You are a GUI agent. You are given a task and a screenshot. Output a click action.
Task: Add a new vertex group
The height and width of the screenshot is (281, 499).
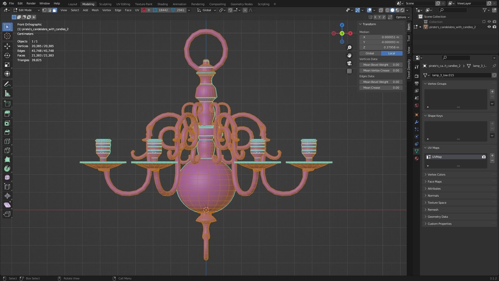492,92
